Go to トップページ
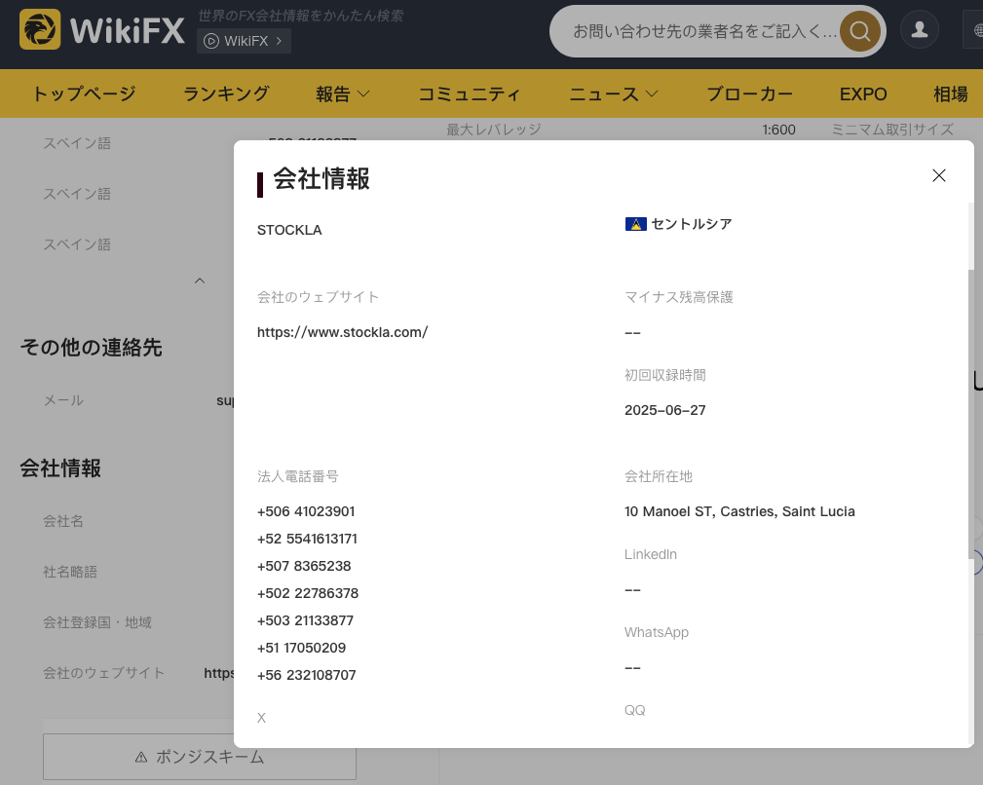This screenshot has height=785, width=983. coord(84,93)
